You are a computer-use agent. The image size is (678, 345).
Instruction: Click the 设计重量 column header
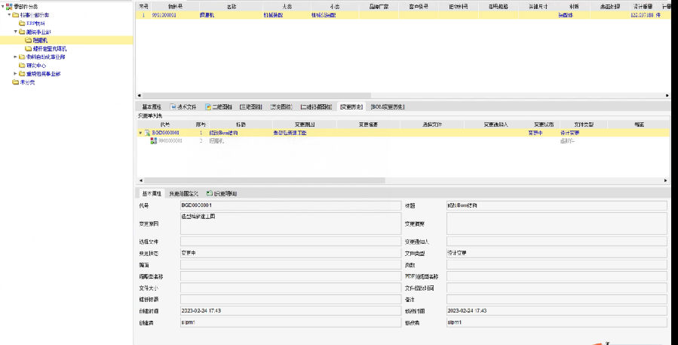point(643,7)
